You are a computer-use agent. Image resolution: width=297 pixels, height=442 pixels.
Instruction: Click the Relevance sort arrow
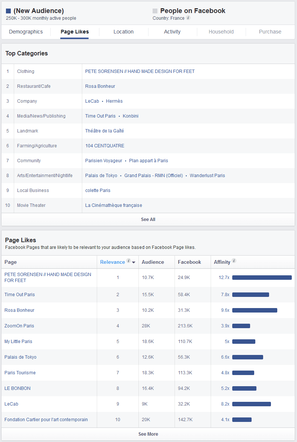[134, 262]
